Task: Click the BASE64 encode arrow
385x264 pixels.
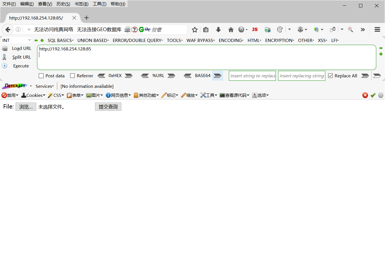Action: click(217, 76)
